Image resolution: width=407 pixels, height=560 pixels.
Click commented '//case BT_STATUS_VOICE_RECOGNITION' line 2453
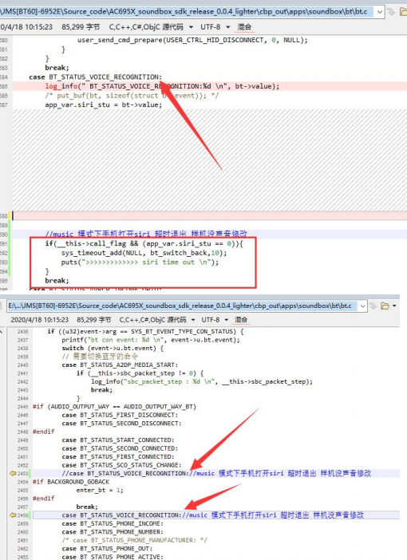coord(216,473)
